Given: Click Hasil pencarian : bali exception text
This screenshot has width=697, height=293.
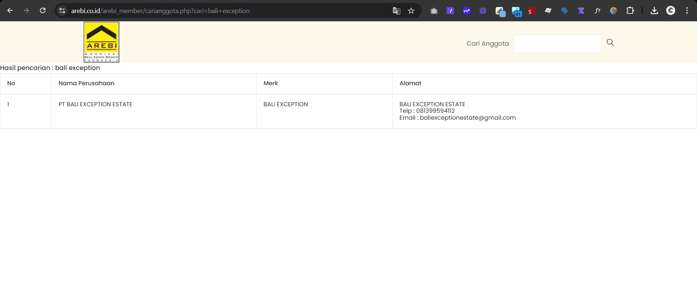Looking at the screenshot, I should click(x=50, y=68).
